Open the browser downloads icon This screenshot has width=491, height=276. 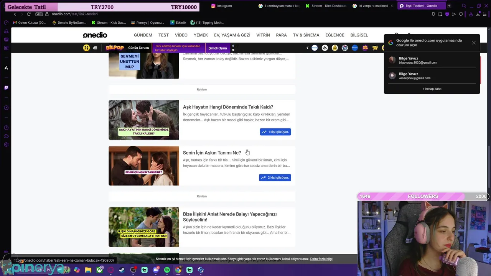(478, 14)
